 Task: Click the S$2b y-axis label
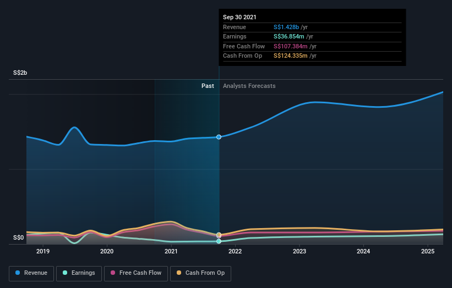point(20,73)
